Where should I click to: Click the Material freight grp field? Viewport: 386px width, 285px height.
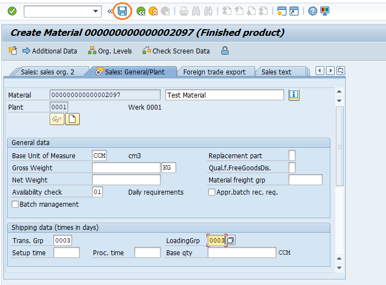306,180
